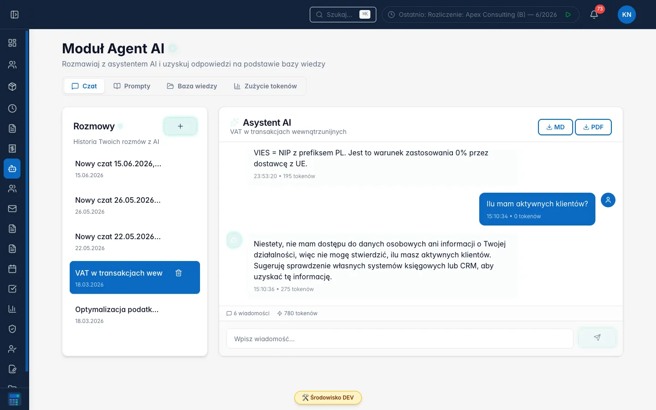Collapse the sidebar with the panel toggle icon
The image size is (656, 410).
click(x=15, y=15)
